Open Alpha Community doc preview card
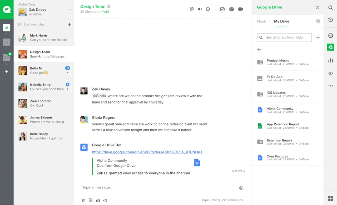Image resolution: width=337 pixels, height=205 pixels. (147, 167)
